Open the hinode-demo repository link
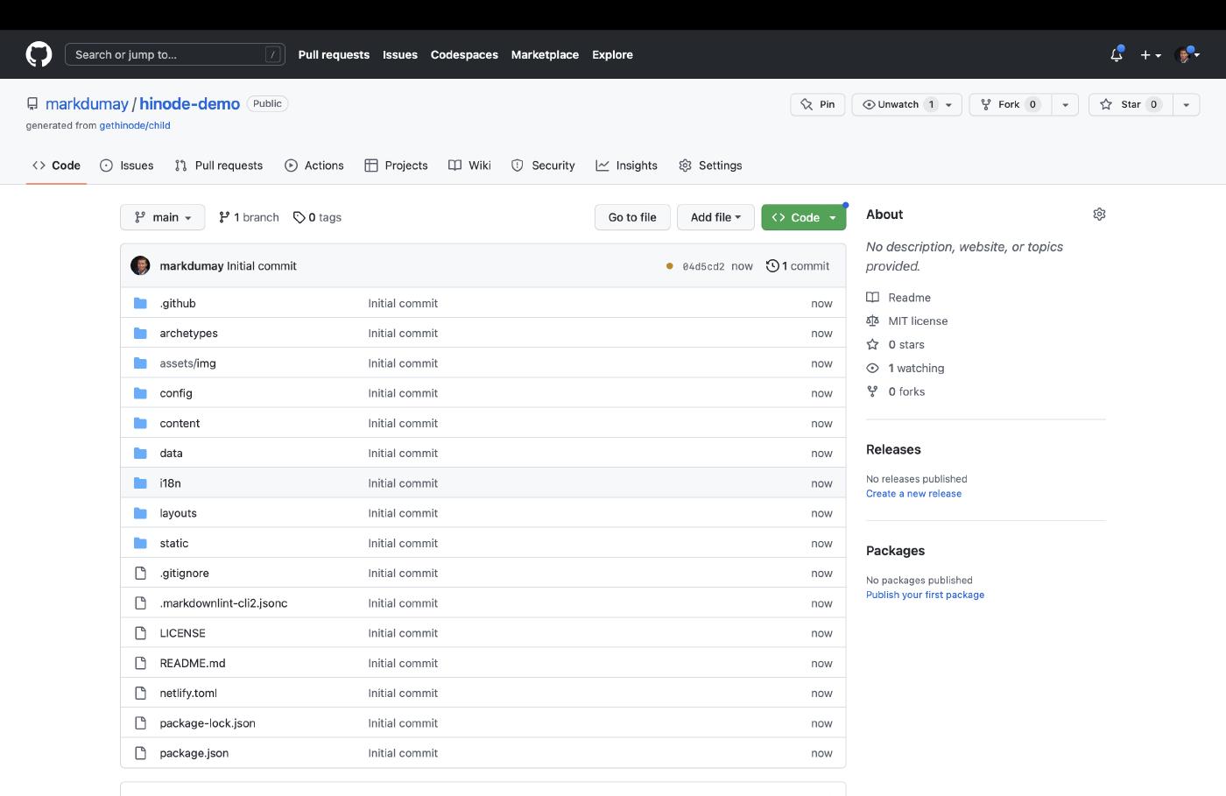This screenshot has width=1226, height=796. coord(189,103)
